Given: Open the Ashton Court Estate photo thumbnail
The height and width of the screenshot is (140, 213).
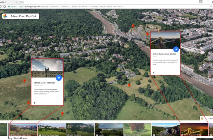Looking at the screenshot, I should 137,129.
